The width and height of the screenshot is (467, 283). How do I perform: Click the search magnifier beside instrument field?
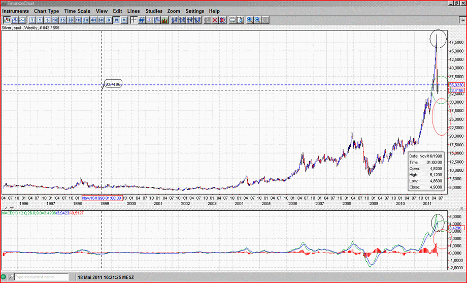[x=11, y=277]
